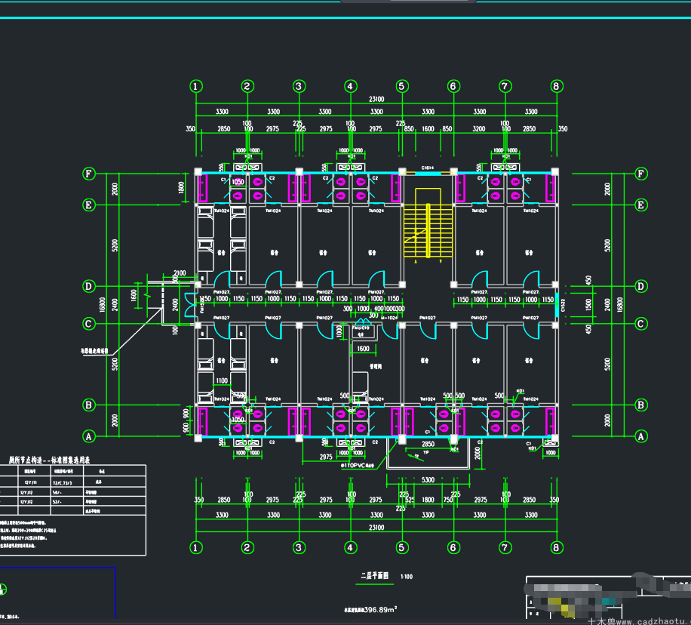This screenshot has height=625, width=691.
Task: Click the "2100" dimension by the side entrance
Action: pyautogui.click(x=180, y=273)
